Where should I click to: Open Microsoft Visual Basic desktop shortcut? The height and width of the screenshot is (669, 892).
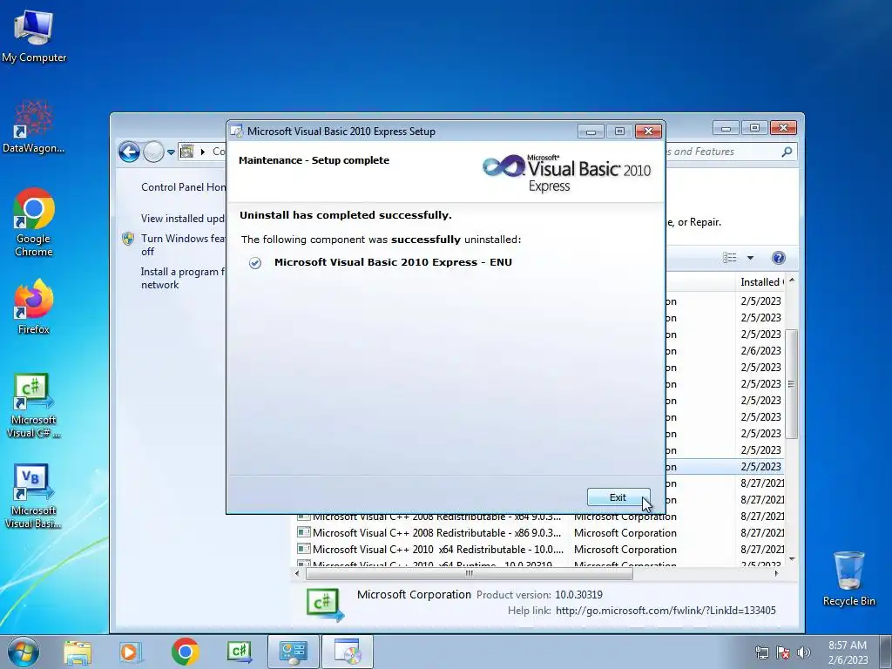click(x=34, y=497)
